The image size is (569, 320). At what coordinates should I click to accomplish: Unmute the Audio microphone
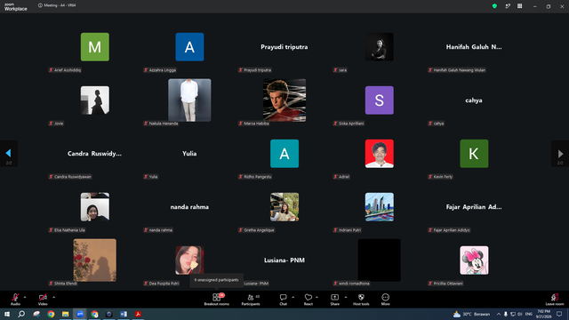coord(15,300)
